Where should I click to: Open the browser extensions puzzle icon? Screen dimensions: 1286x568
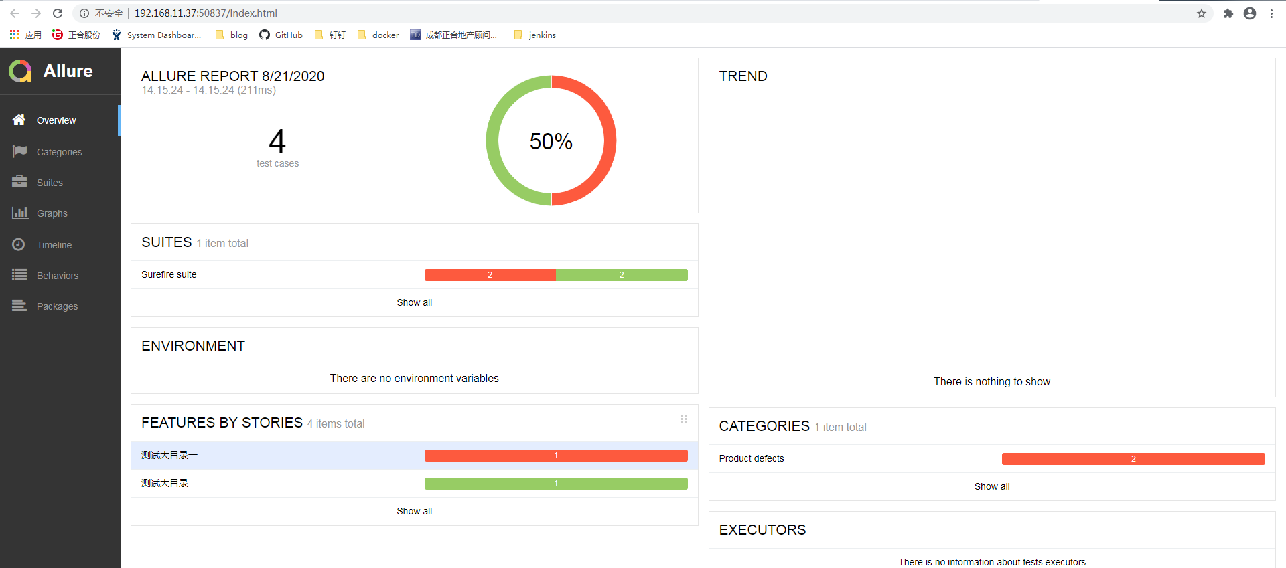tap(1228, 13)
